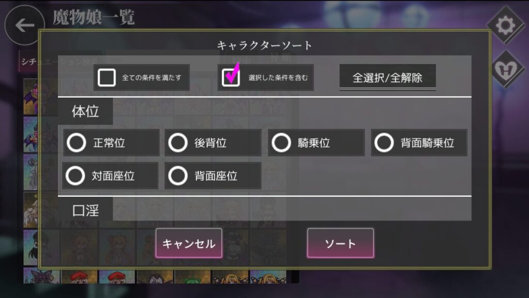Enable the 全ての条件を満たす checkbox
This screenshot has width=529, height=298.
pos(106,77)
